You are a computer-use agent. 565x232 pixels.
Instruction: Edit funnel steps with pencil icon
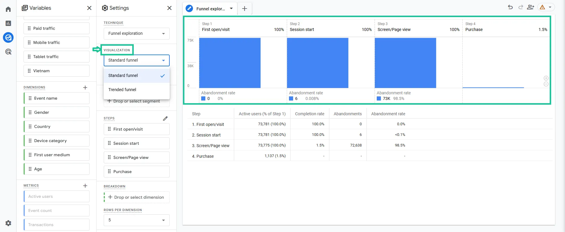coord(165,119)
